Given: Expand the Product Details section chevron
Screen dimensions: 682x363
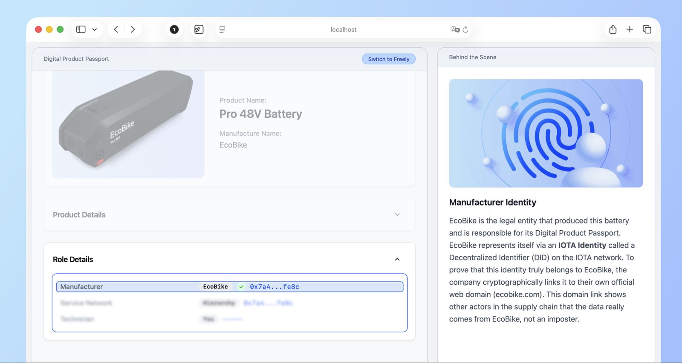Looking at the screenshot, I should [397, 214].
